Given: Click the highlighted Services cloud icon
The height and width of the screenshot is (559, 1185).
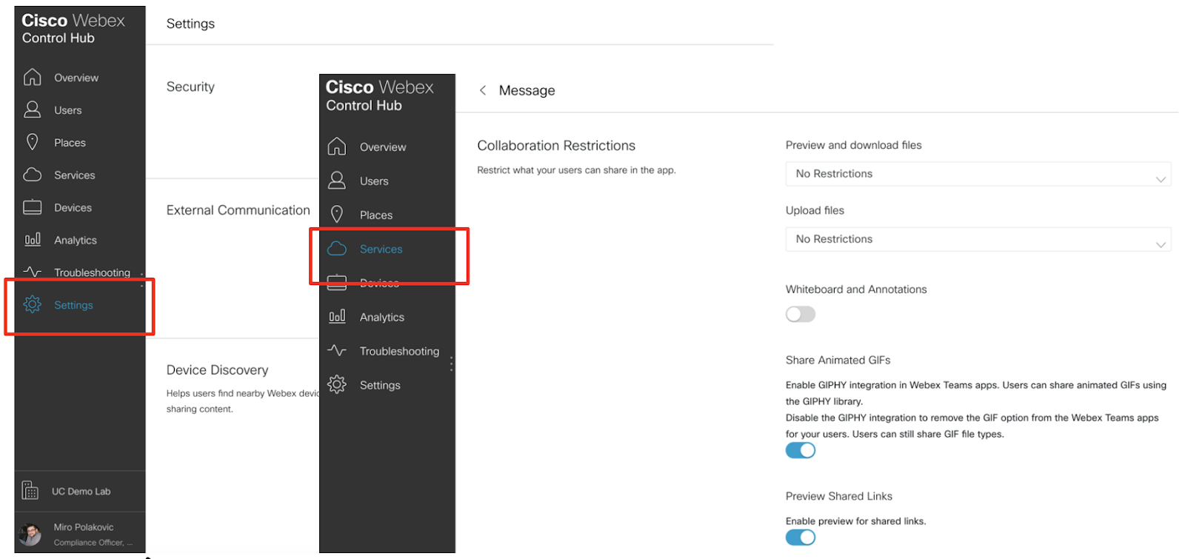Looking at the screenshot, I should tap(337, 249).
